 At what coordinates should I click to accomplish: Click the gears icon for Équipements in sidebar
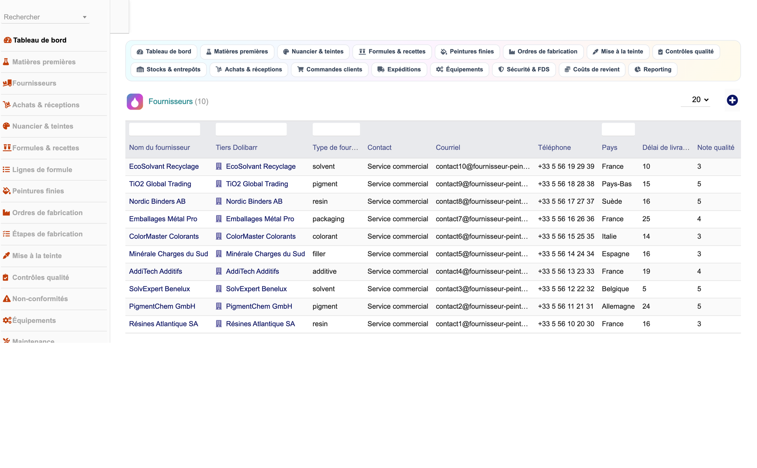tap(7, 320)
